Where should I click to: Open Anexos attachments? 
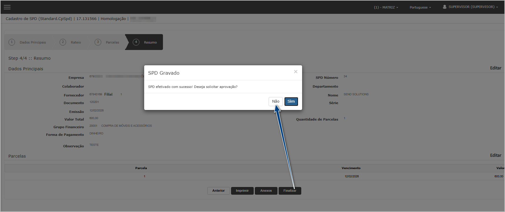point(266,191)
